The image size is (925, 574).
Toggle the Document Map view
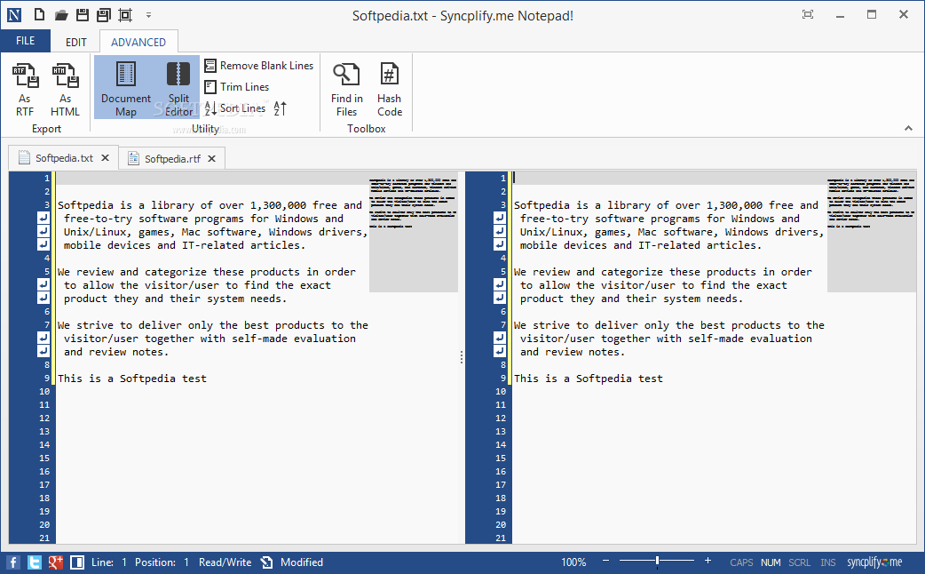126,88
